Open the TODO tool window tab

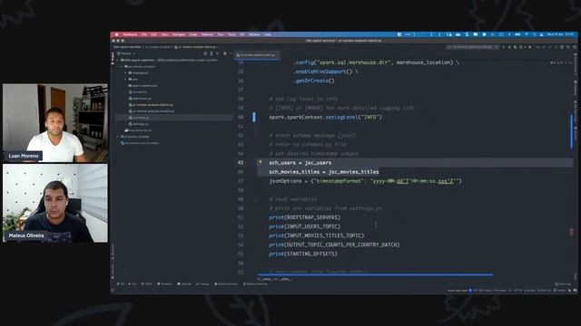tap(147, 283)
